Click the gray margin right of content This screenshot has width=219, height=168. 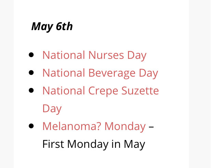pos(200,84)
